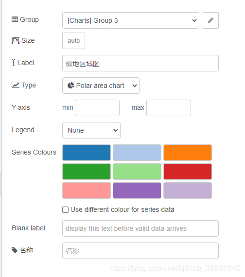Viewport: 245px width, 277px height.
Task: Click the tag icon beside 名称
Action: (15, 250)
